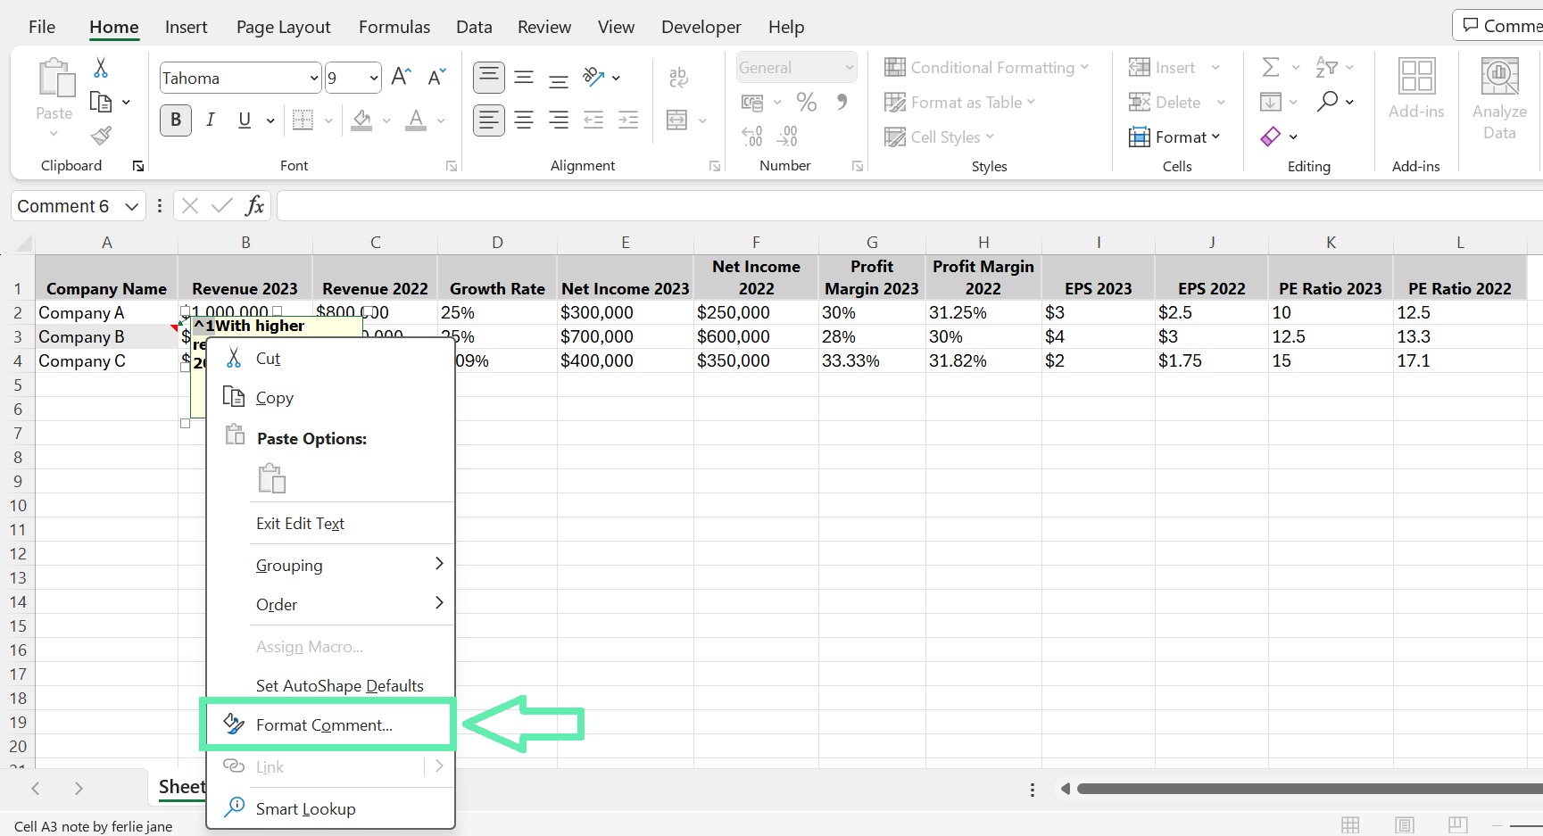Open the Analyze Data tool

1499,99
